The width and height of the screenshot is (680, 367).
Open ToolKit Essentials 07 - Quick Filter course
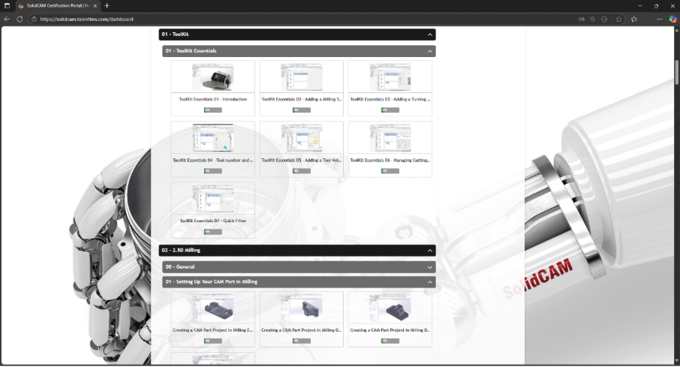[212, 221]
